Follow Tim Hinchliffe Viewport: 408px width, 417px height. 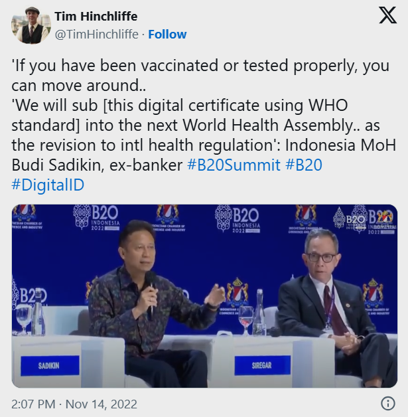pos(167,35)
